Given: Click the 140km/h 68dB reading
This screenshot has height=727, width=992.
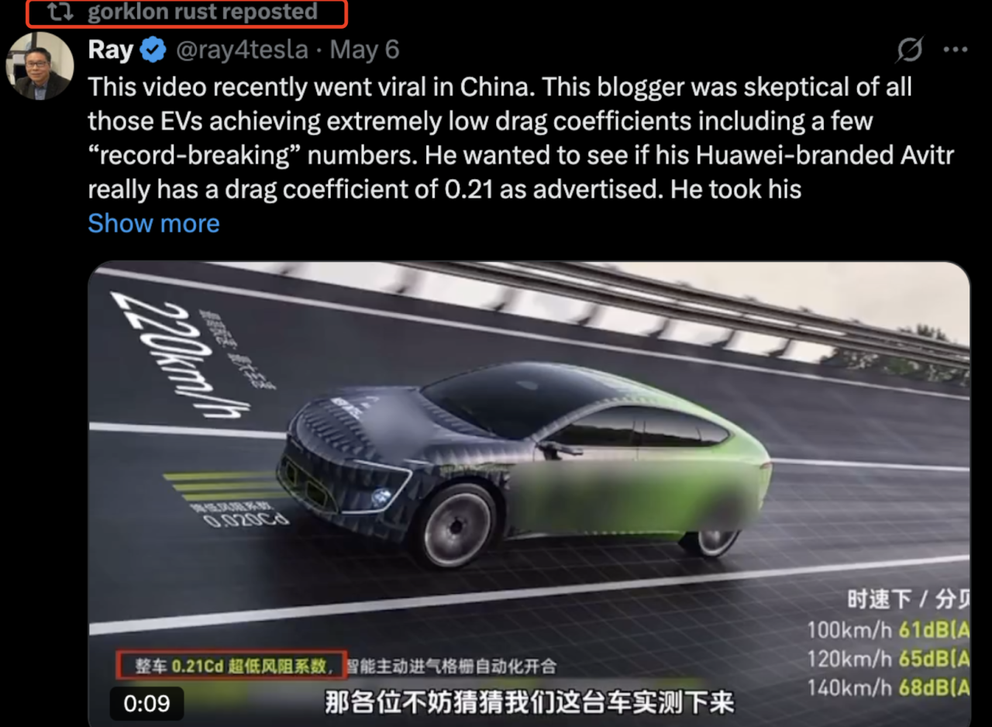Looking at the screenshot, I should (888, 687).
